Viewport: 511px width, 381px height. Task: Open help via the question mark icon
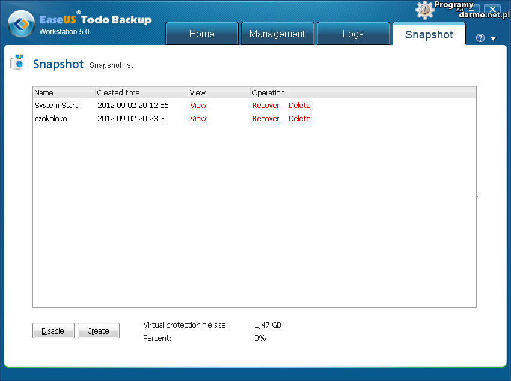(480, 38)
